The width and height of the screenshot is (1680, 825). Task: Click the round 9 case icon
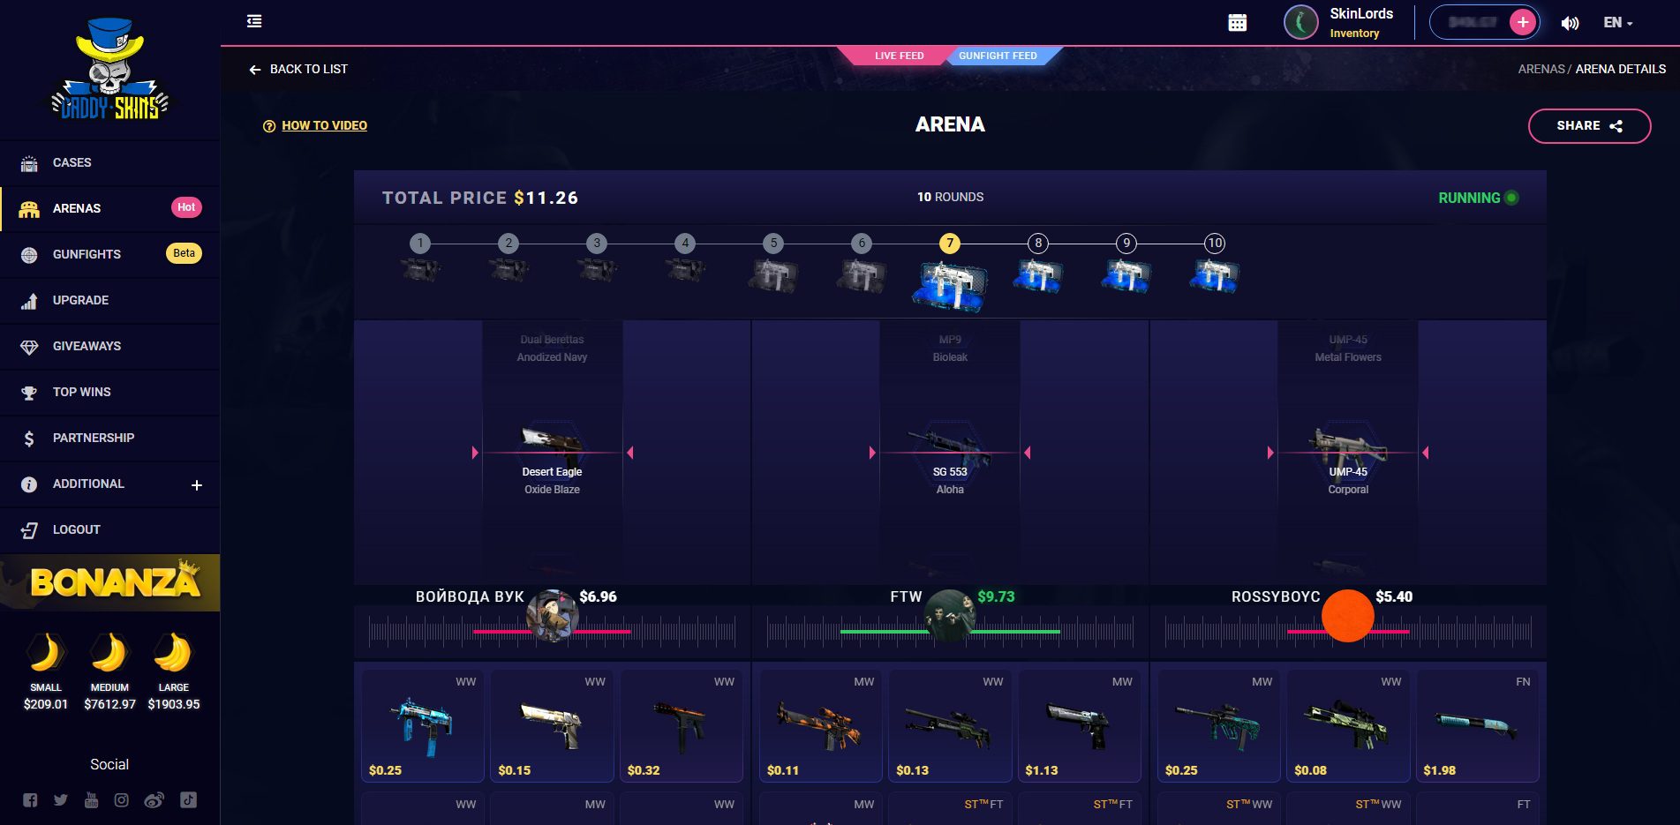pyautogui.click(x=1126, y=275)
